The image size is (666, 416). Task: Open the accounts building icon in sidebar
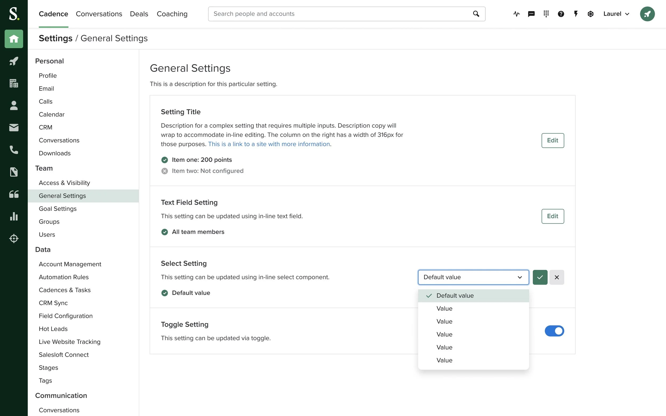pyautogui.click(x=14, y=83)
